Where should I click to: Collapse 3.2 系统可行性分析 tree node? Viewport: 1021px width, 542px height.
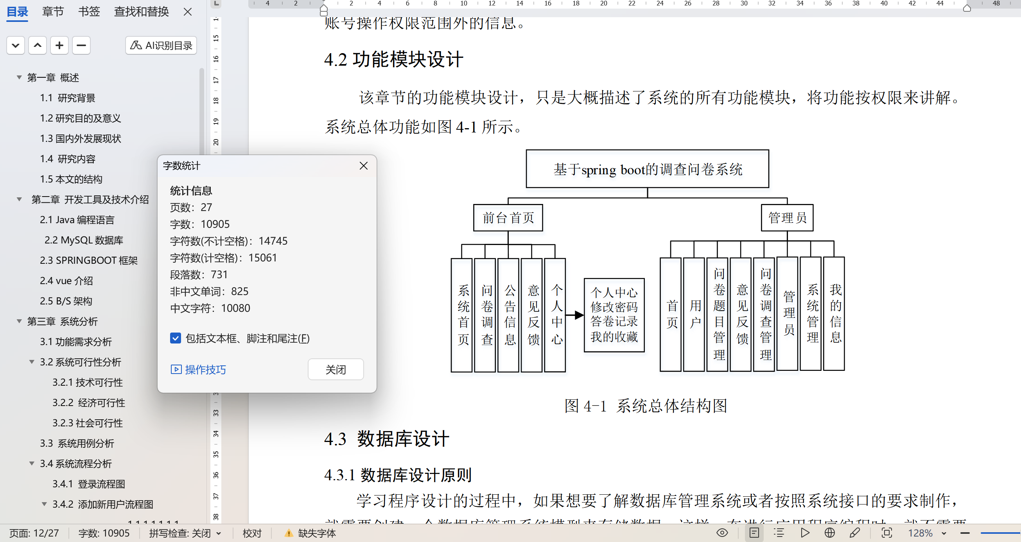pos(32,362)
